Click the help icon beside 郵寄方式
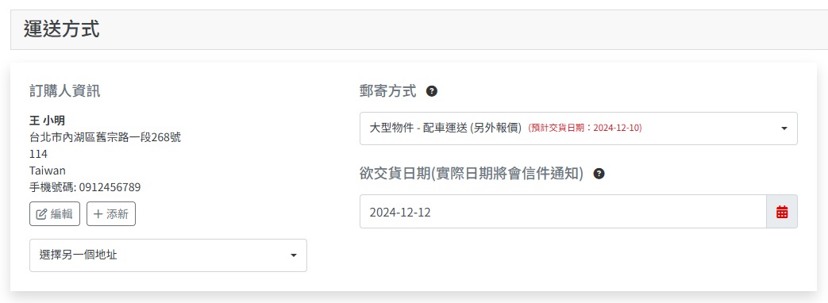The width and height of the screenshot is (828, 303). point(432,91)
